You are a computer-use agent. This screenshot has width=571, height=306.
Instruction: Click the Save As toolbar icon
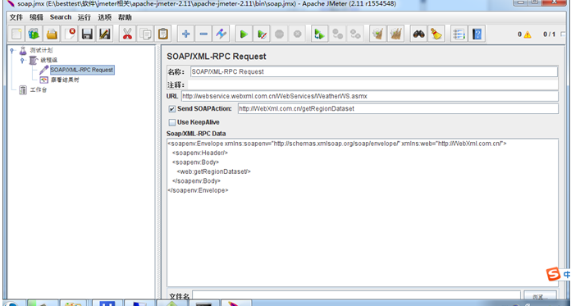pyautogui.click(x=104, y=34)
